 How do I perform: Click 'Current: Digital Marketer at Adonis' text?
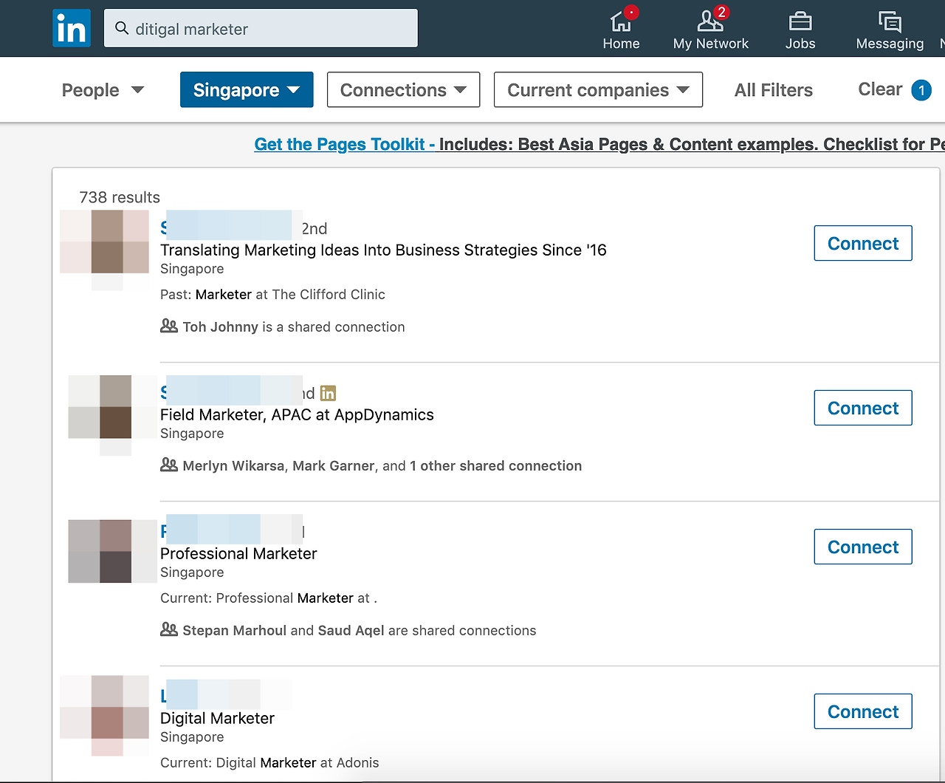(269, 762)
